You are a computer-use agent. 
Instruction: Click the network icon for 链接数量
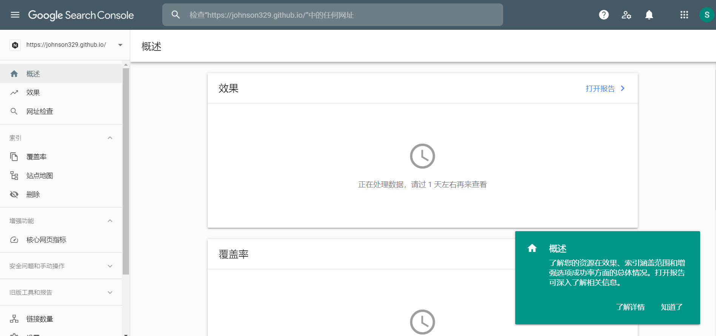coord(14,319)
